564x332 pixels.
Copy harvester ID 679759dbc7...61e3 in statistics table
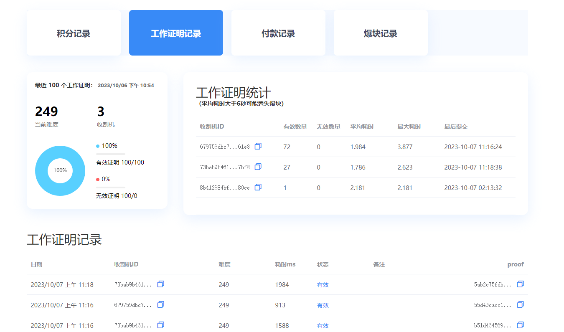258,146
